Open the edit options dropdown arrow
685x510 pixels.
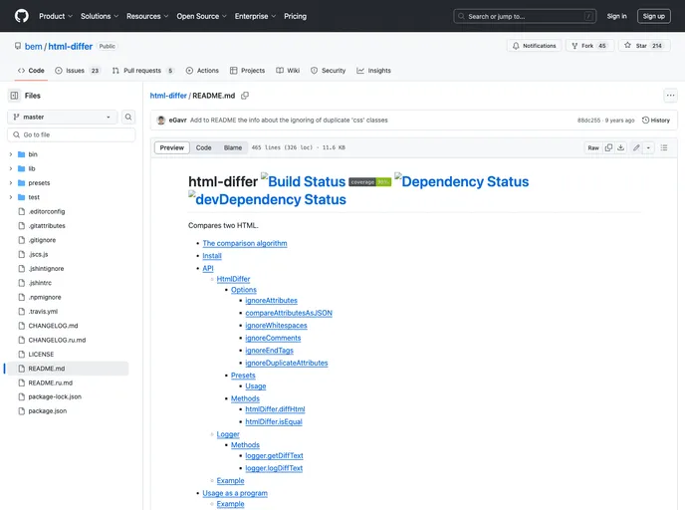[x=648, y=147]
